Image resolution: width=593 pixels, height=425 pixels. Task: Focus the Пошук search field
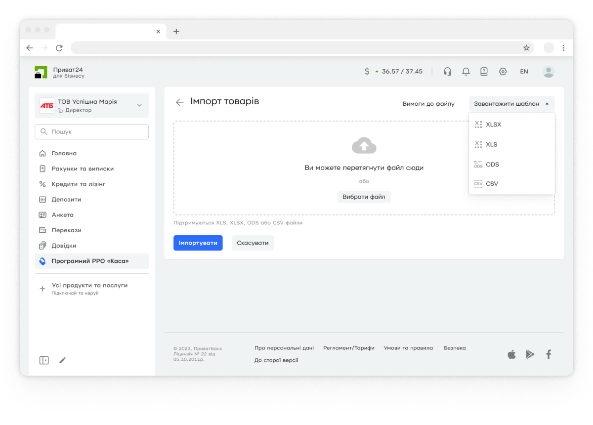tap(91, 132)
